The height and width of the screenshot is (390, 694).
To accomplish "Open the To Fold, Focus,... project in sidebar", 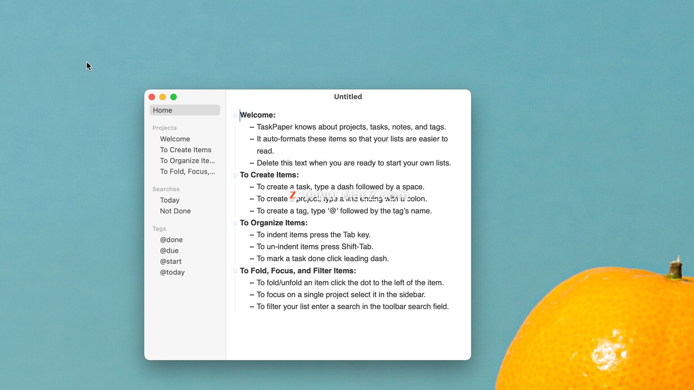I will [187, 172].
